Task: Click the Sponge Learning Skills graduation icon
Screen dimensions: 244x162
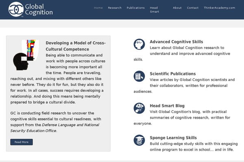Action: pyautogui.click(x=139, y=140)
